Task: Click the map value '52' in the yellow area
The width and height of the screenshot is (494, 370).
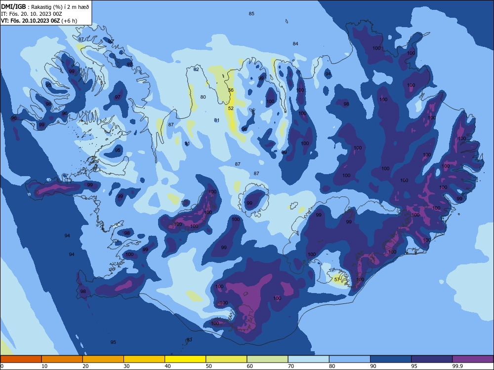Action: click(231, 108)
